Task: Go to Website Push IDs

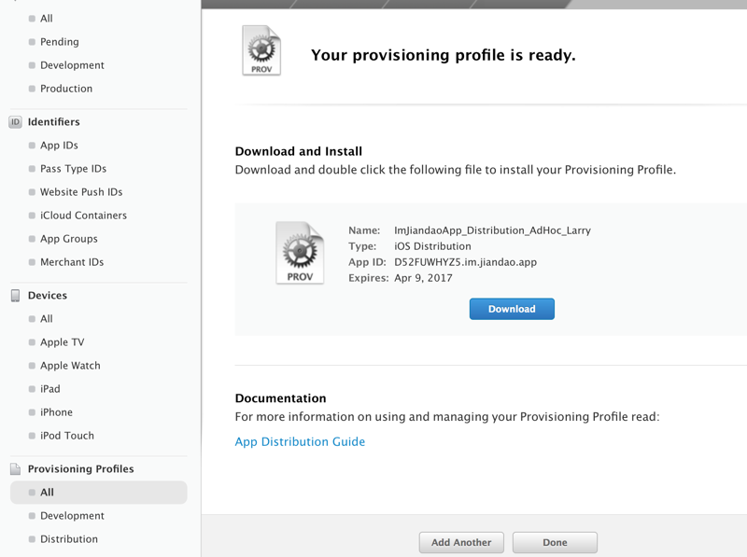Action: click(x=81, y=192)
